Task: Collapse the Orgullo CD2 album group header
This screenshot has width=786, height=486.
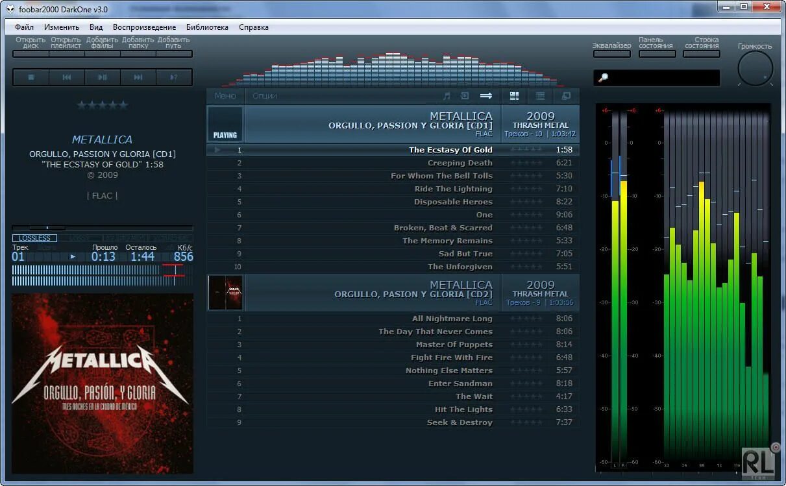Action: coord(393,293)
